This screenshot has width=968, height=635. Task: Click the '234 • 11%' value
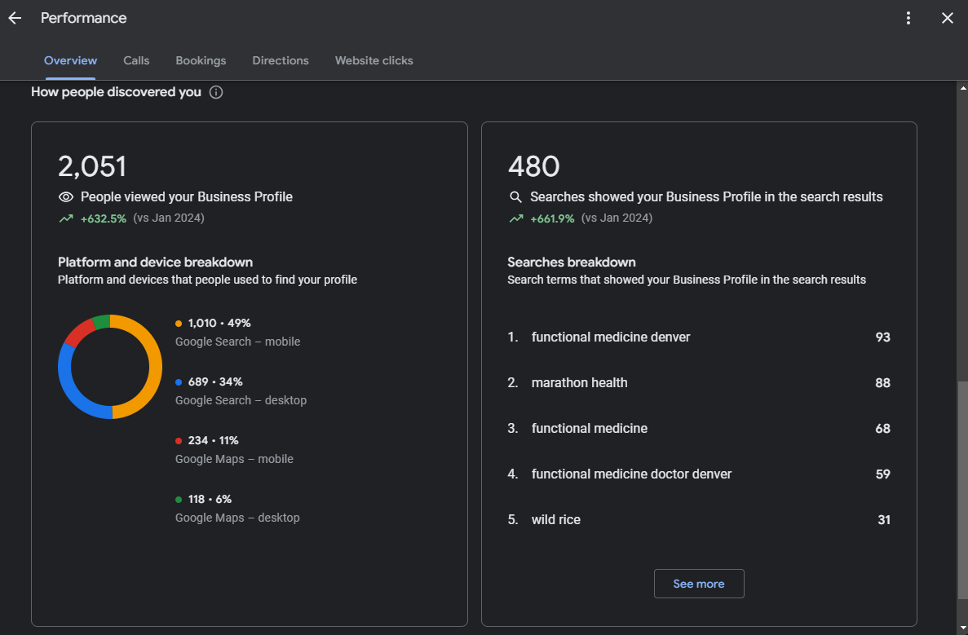(213, 441)
